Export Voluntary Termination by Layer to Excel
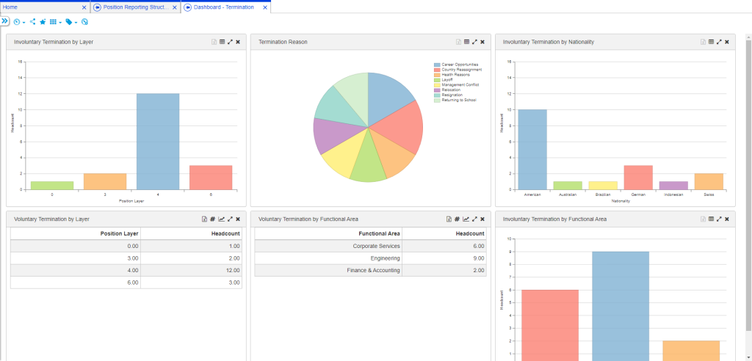752x361 pixels. pyautogui.click(x=204, y=219)
